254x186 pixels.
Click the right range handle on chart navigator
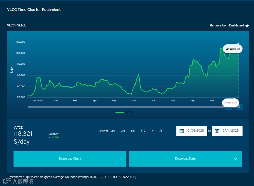[239, 107]
